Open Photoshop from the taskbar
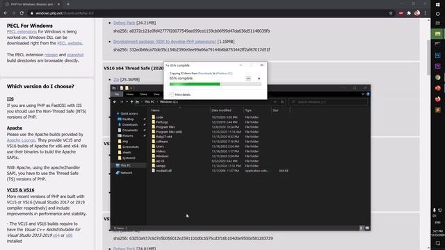The height and width of the screenshot is (250, 445). [437, 56]
